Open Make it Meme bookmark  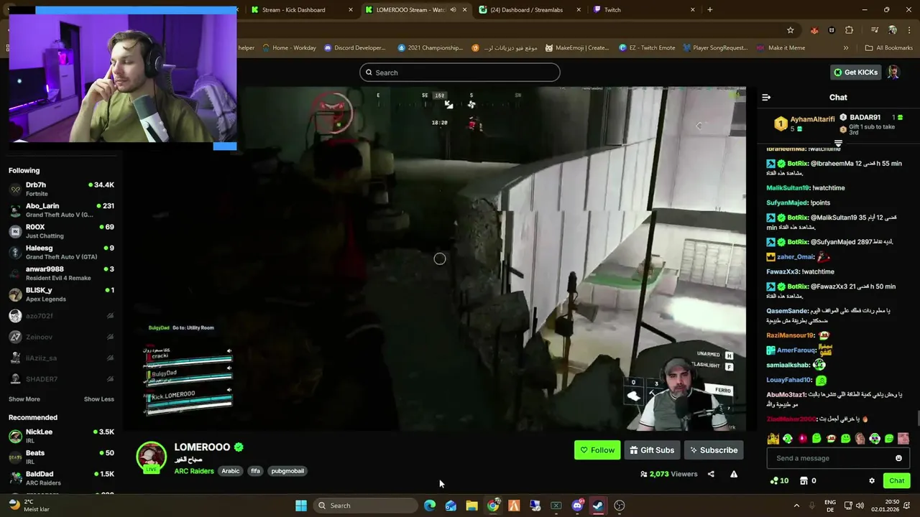781,48
